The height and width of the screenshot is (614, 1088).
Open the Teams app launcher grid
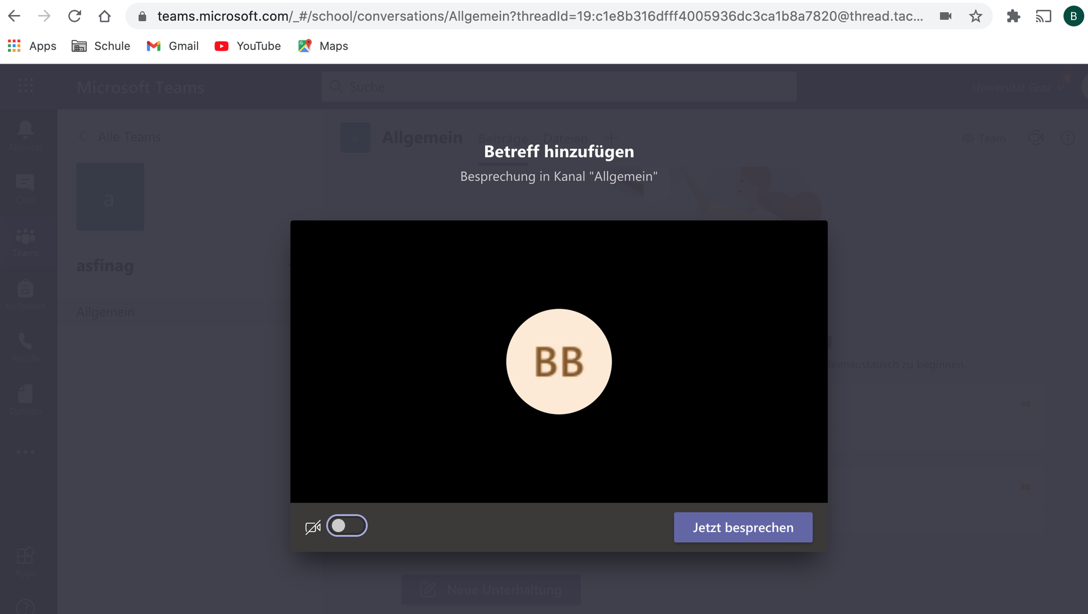click(26, 86)
